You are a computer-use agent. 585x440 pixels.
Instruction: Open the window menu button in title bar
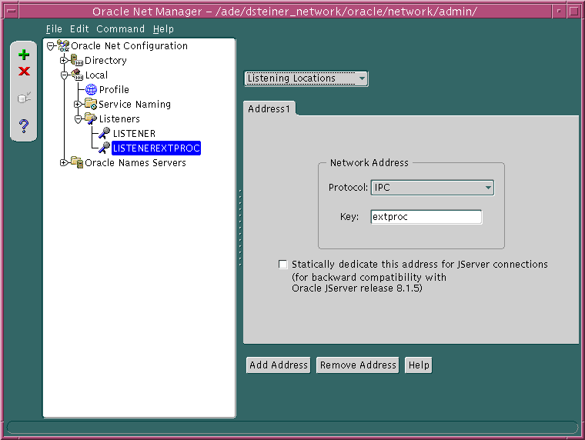coord(12,11)
